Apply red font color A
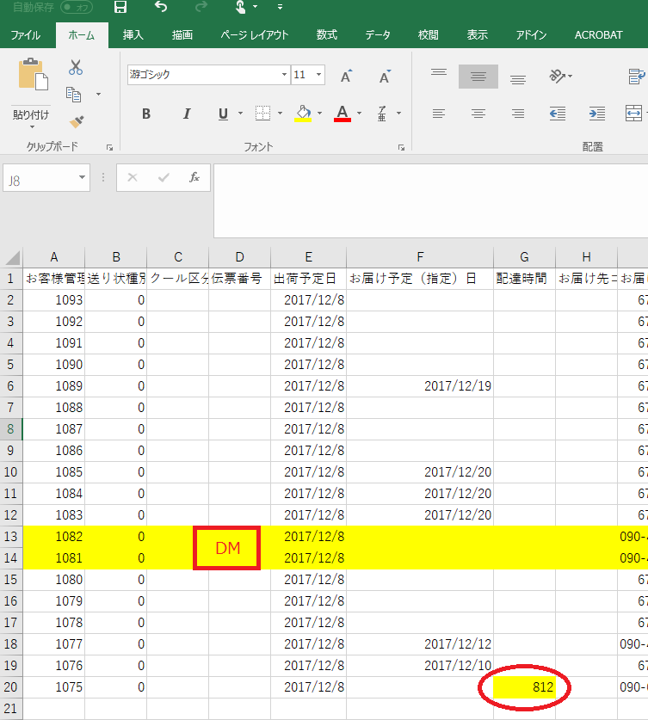The width and height of the screenshot is (648, 720). tap(343, 113)
